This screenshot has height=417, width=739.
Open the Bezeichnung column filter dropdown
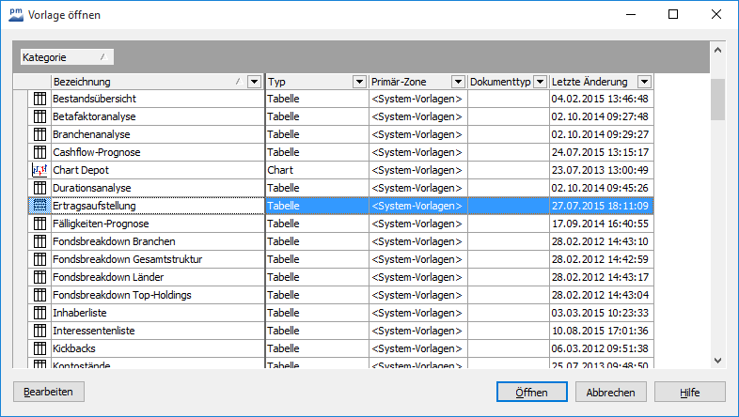point(254,82)
